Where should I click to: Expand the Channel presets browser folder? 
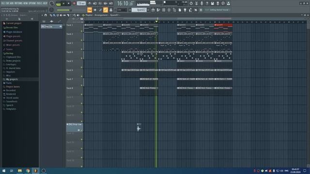tap(14, 41)
